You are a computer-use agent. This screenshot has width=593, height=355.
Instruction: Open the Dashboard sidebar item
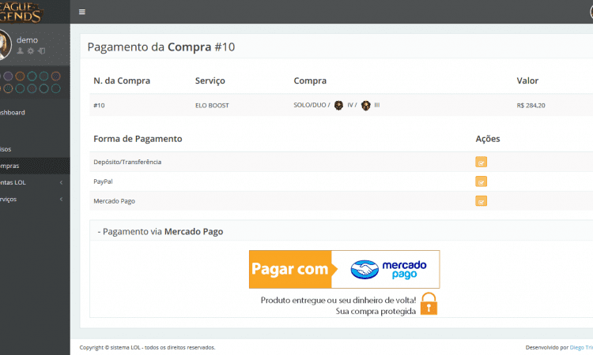click(x=13, y=113)
